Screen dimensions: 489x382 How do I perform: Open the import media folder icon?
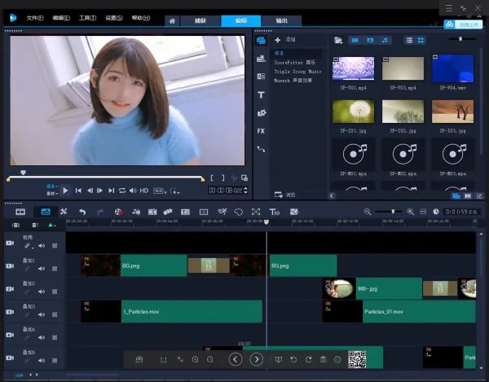point(337,40)
